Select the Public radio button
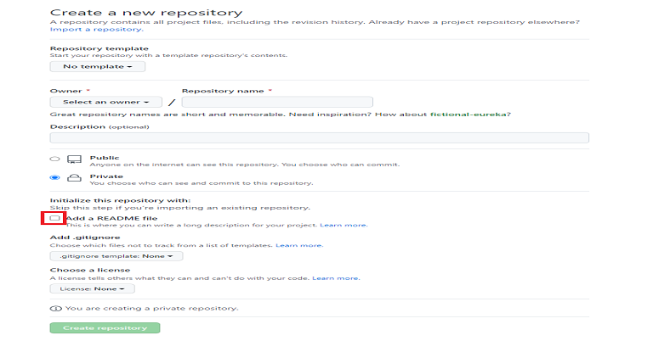 click(x=54, y=159)
